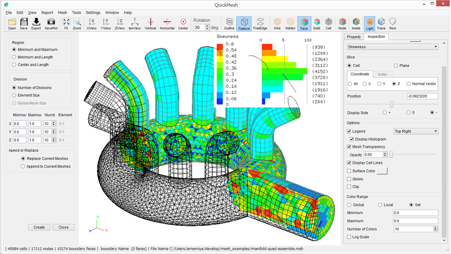Select Horizontal rotation axis
Viewport: 451px width, 254px height.
pos(167,24)
